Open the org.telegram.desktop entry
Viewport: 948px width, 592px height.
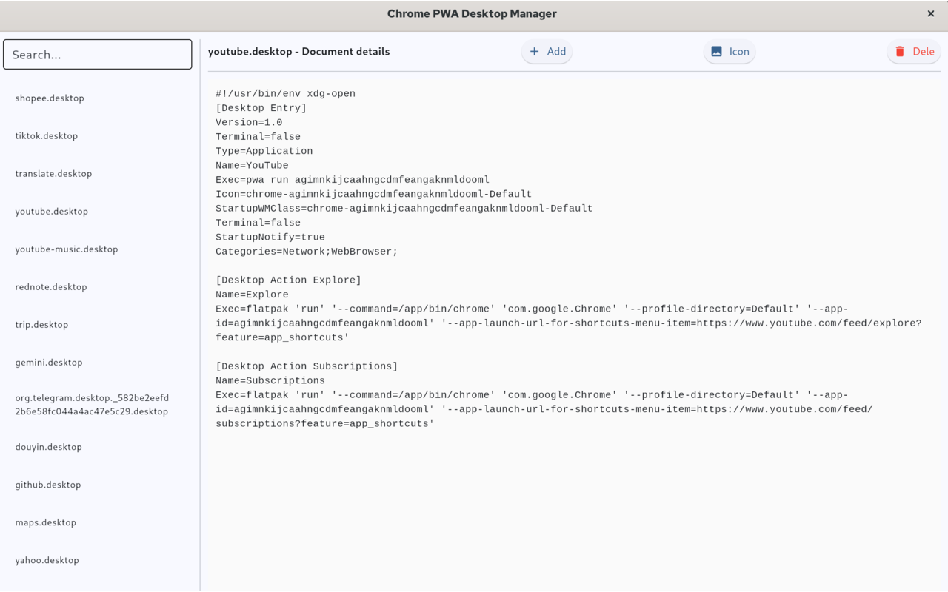(92, 404)
